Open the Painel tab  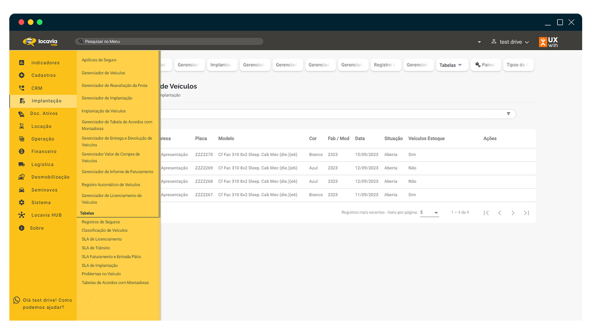pos(486,65)
